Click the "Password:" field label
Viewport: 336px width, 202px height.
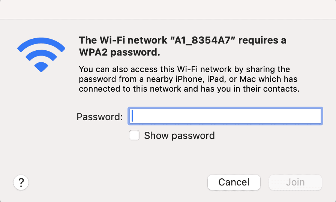point(99,117)
